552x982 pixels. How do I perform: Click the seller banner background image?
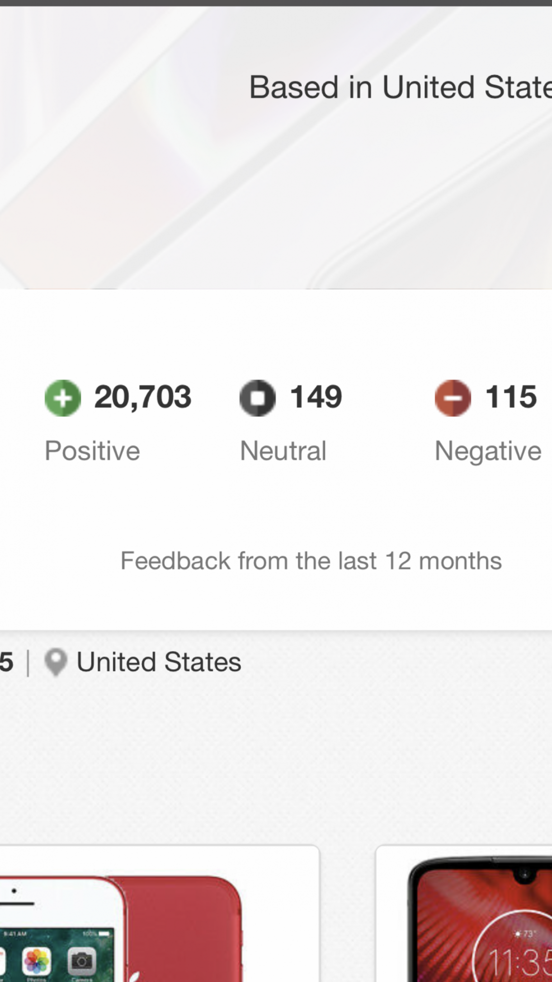pyautogui.click(x=276, y=147)
